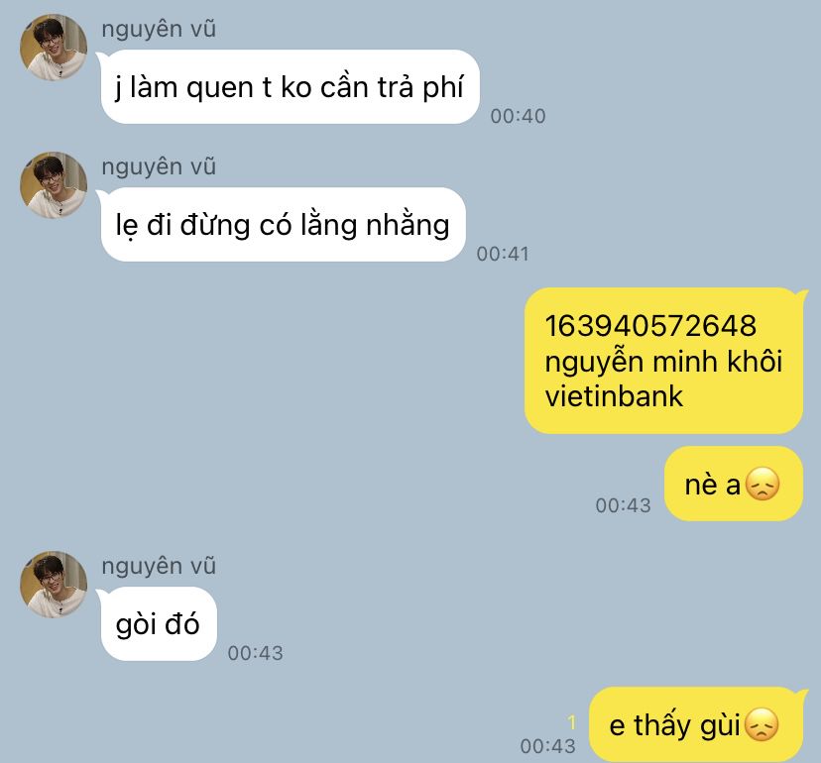Tap the account number 163940572648

(650, 325)
